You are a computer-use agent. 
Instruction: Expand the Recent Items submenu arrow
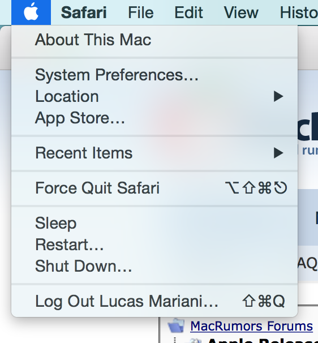click(x=278, y=153)
